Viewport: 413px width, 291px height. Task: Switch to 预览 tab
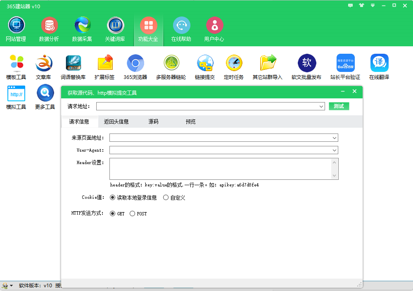pyautogui.click(x=190, y=122)
